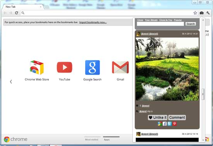Launch the YouTube app icon
213x146 pixels.
point(65,67)
